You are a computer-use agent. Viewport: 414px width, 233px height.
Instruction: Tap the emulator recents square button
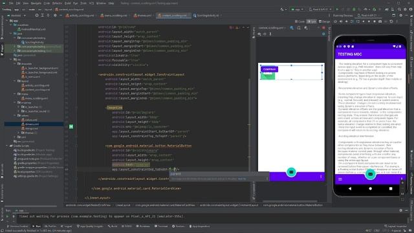391,188
